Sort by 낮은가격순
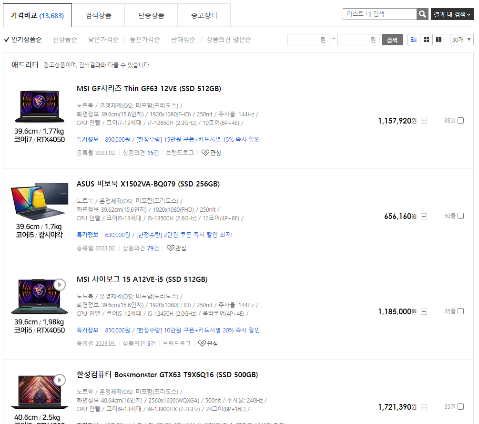 coord(103,40)
